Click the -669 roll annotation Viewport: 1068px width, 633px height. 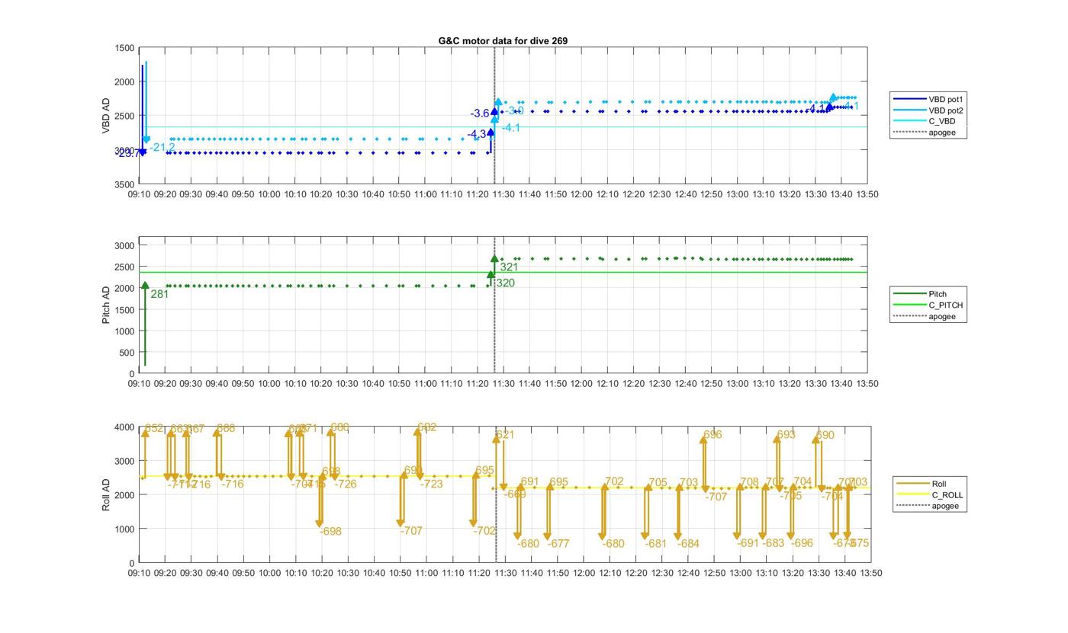tap(515, 495)
